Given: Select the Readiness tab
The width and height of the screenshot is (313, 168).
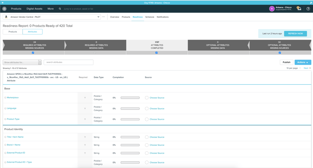Looking at the screenshot, I should [138, 17].
